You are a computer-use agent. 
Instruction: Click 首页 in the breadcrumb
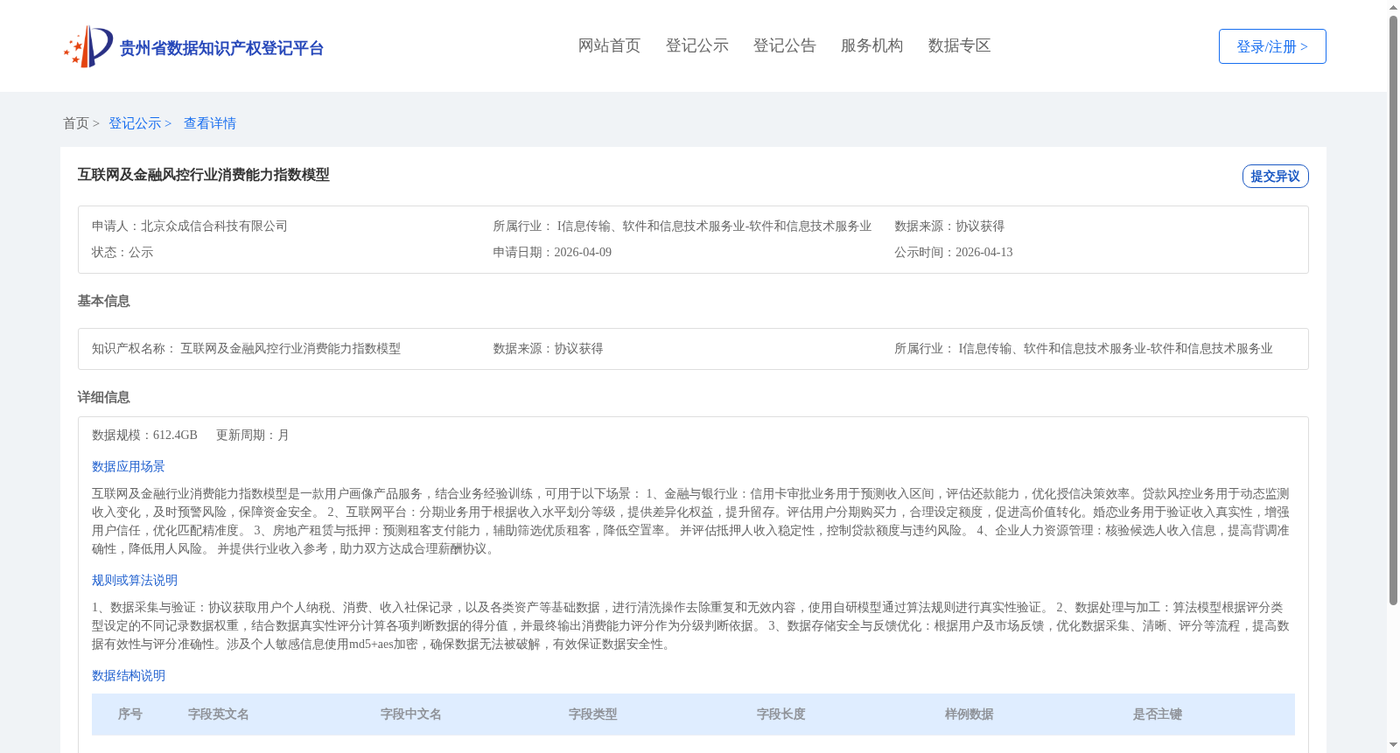pos(76,123)
